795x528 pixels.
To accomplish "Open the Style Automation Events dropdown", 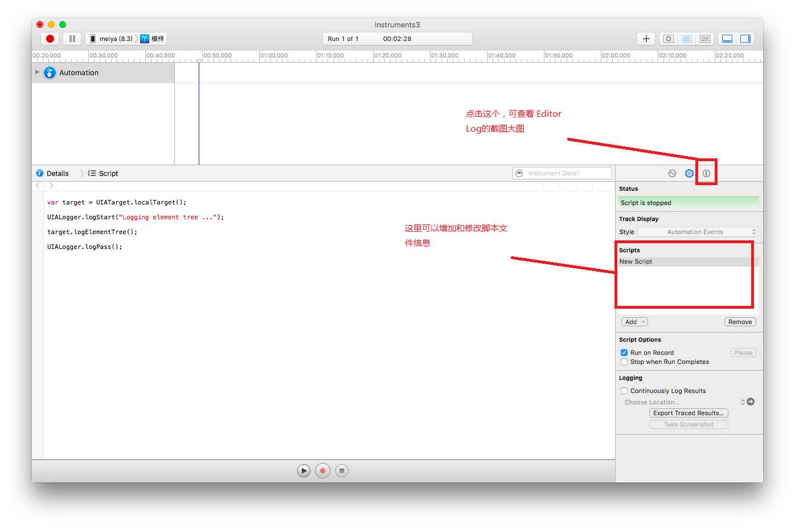I will (698, 232).
